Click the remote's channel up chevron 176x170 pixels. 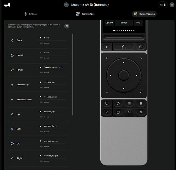(141, 58)
